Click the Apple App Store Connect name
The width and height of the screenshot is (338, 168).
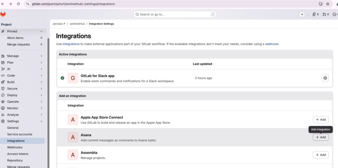coord(102,117)
